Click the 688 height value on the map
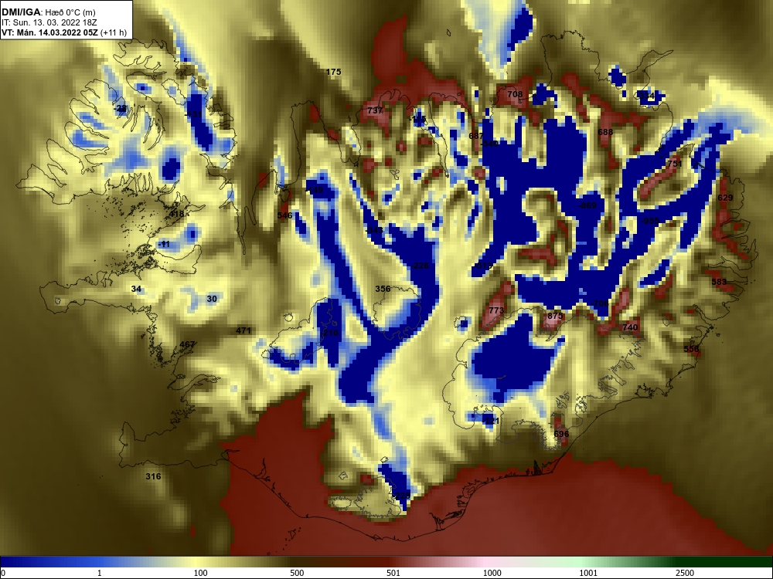The height and width of the screenshot is (579, 773). click(x=605, y=132)
